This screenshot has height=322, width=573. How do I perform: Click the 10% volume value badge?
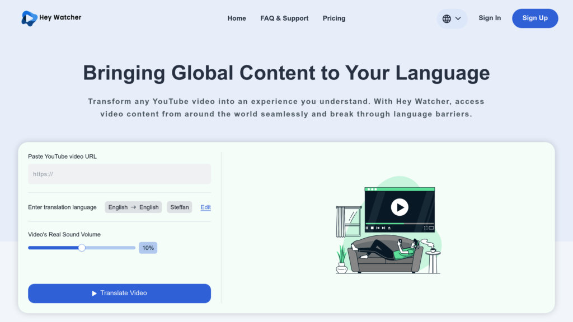[x=148, y=248]
